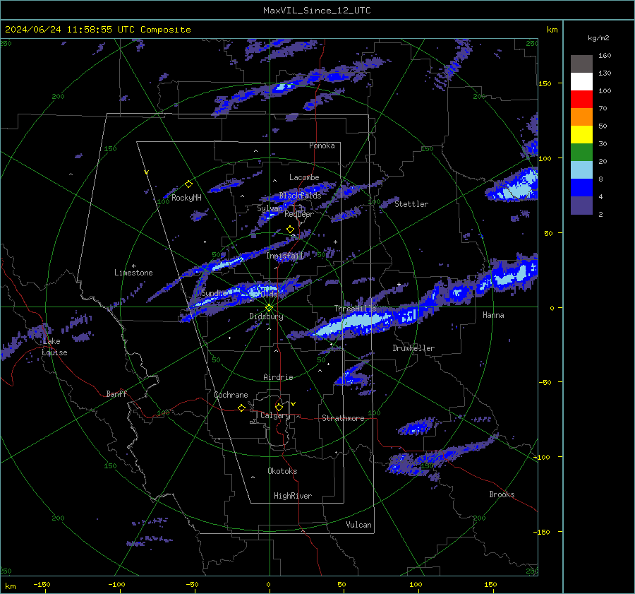This screenshot has height=594, width=635.
Task: Click the yellow 50 kg/m2 legend swatch
Action: coord(581,135)
